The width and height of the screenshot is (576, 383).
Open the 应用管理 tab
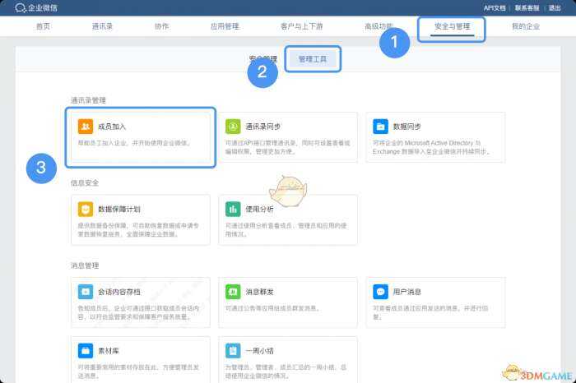(x=225, y=26)
